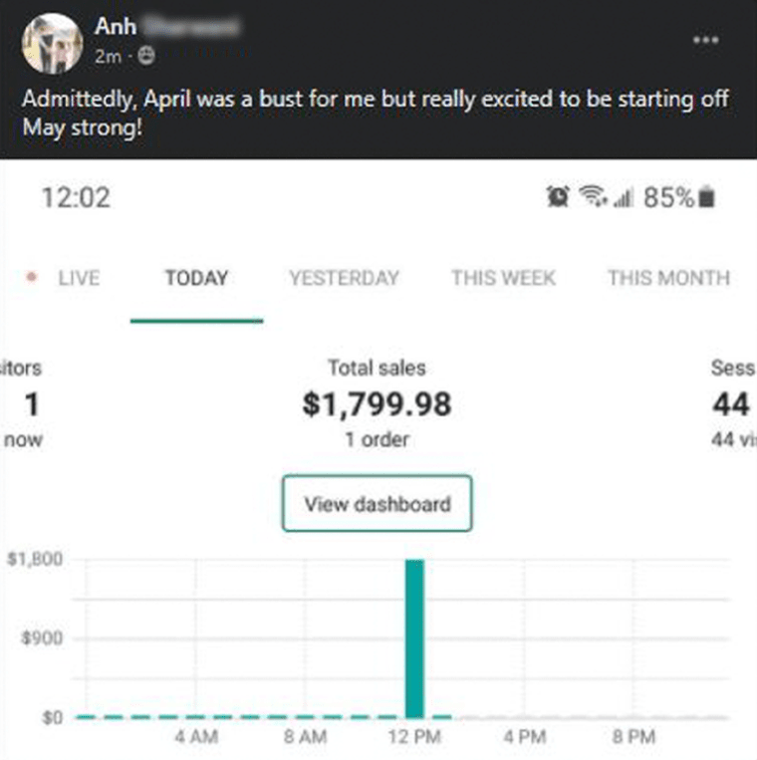Tap the cellular signal bars icon
Screen dimensions: 757x760
tap(624, 198)
